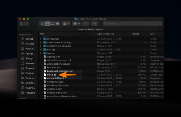Go back with the left arrow
Viewport: 181px width, 117px height.
[x=21, y=23]
